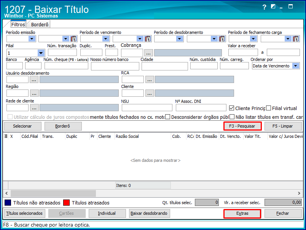Open Região lookup ellipsis button
Viewport: 306px width, 230px height.
pos(34,93)
